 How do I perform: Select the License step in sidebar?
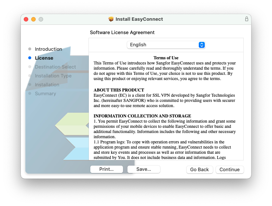coord(44,58)
